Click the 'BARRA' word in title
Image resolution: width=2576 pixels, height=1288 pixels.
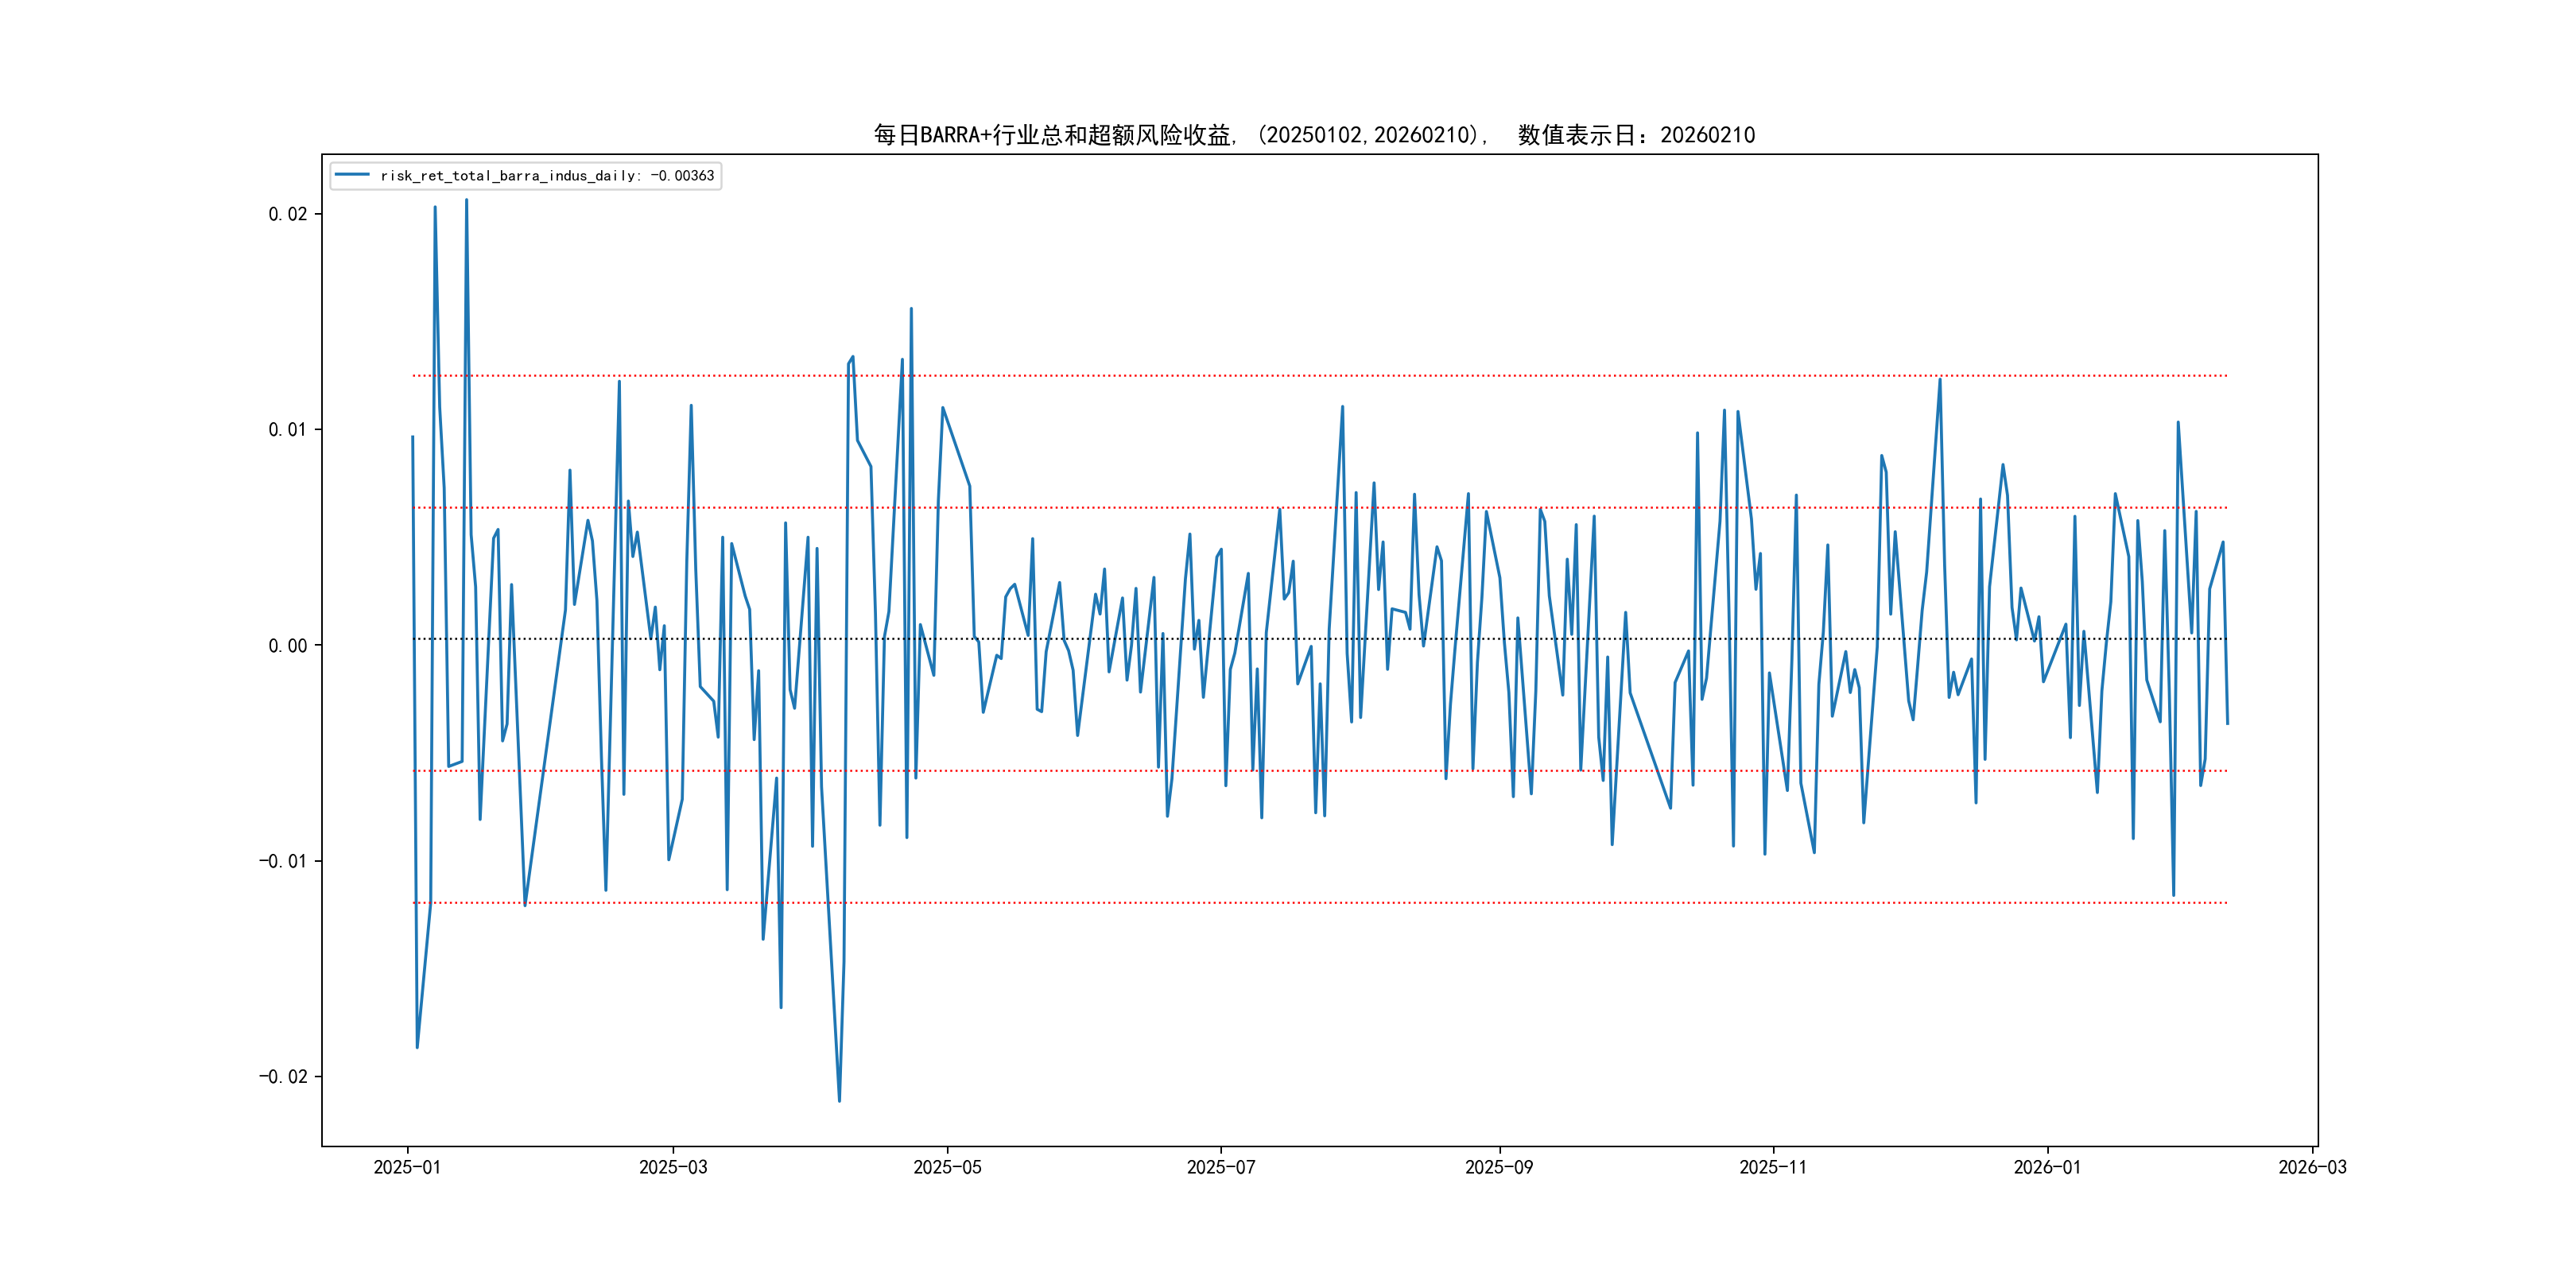(x=950, y=135)
